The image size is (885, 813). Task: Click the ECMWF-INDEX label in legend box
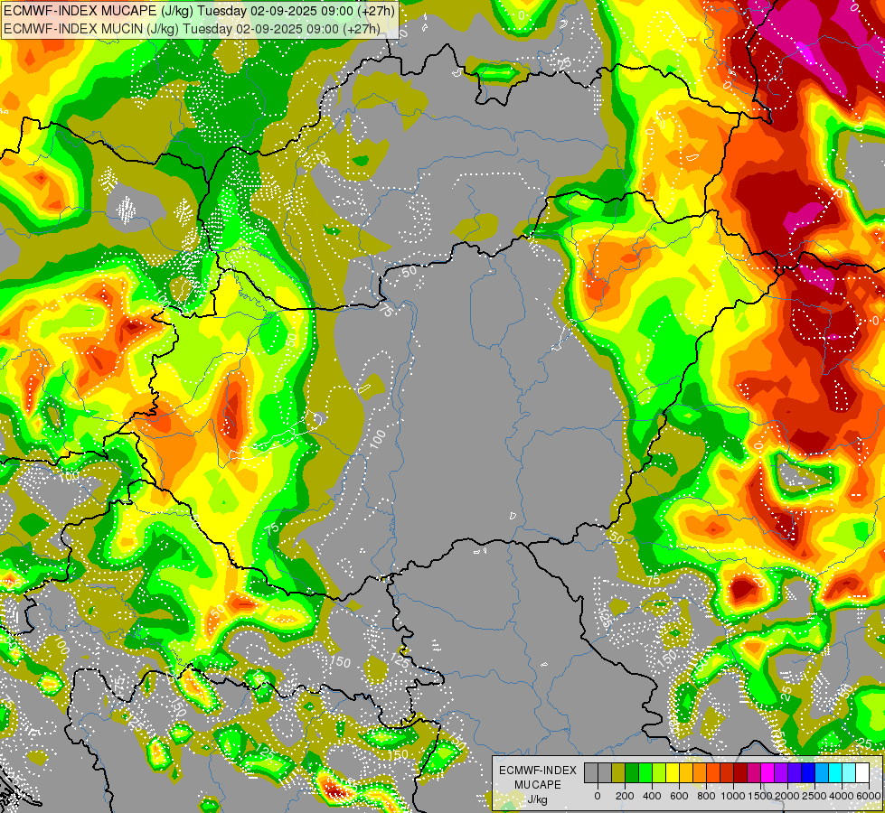538,771
